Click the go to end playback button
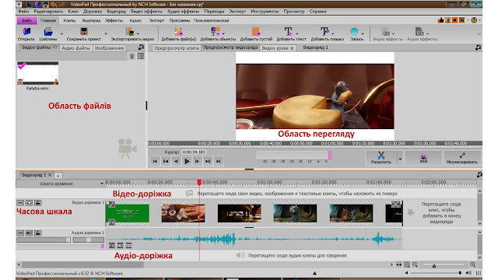The image size is (498, 280). (x=218, y=161)
